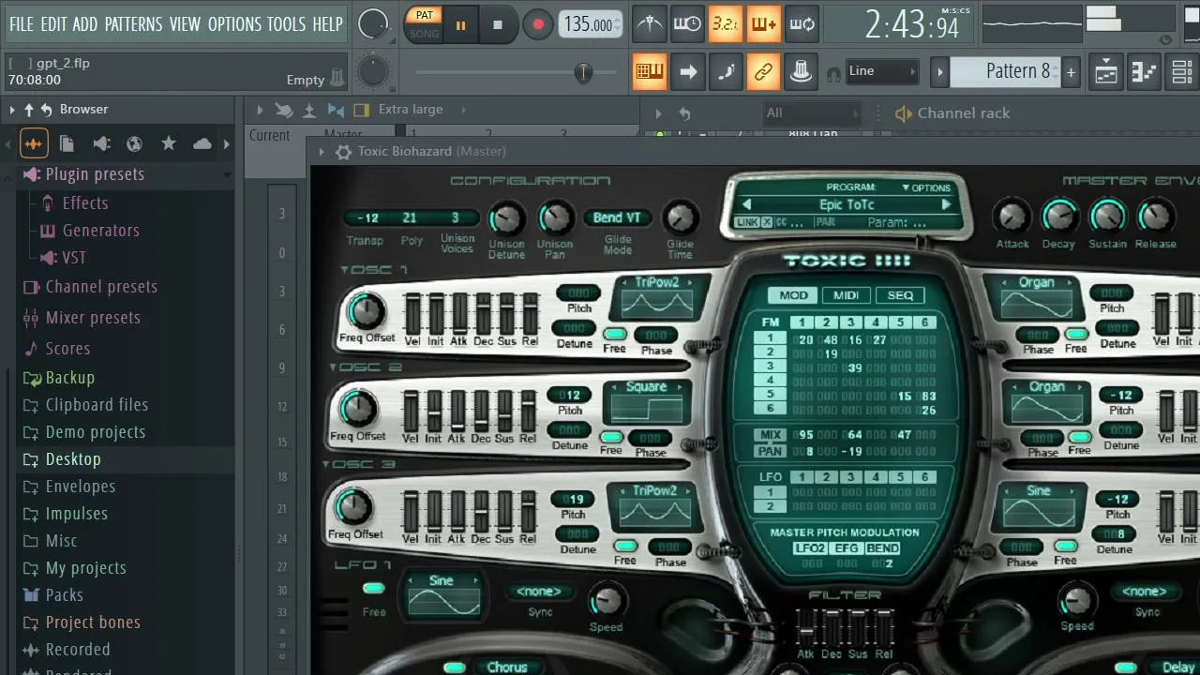Toggle typing keyboard to piano mode

coord(650,71)
